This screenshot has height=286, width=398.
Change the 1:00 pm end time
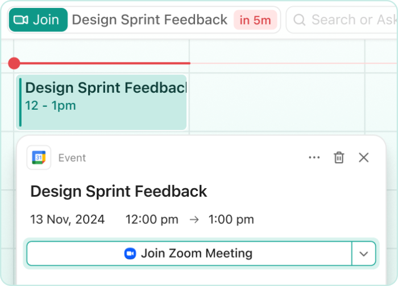[231, 219]
